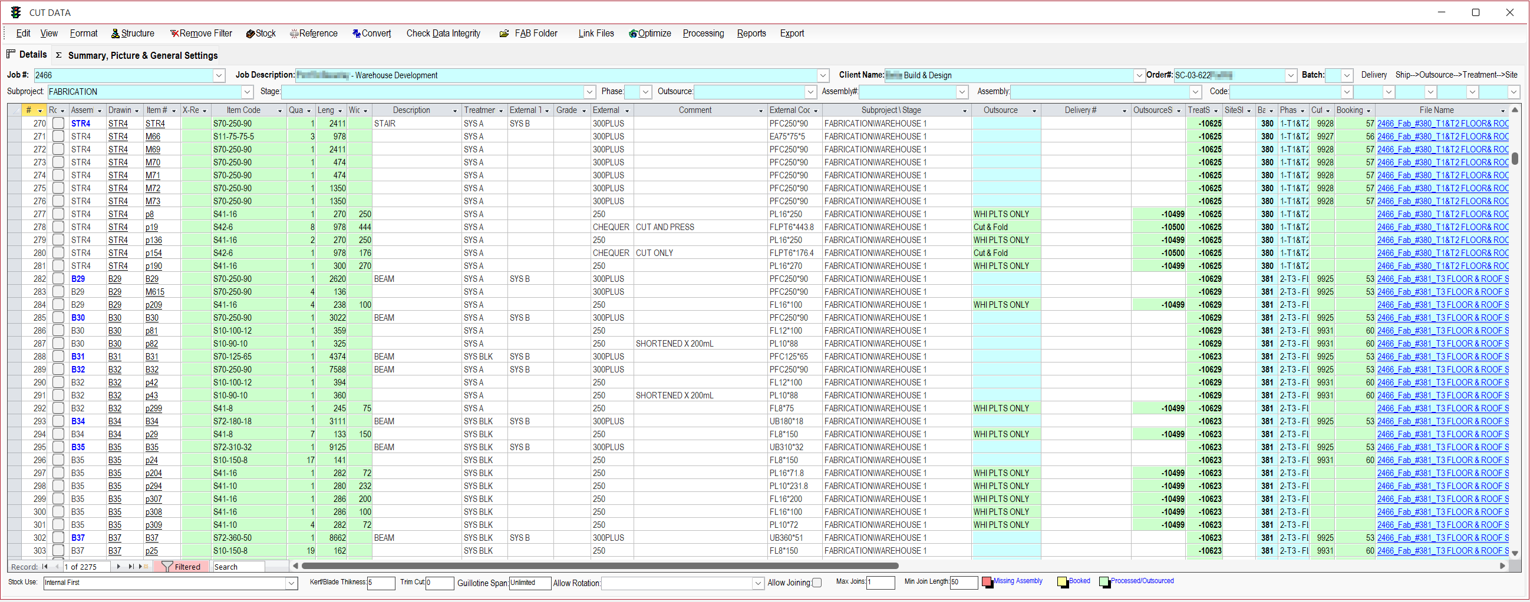Expand the Order# dropdown
The width and height of the screenshot is (1530, 602).
(1290, 75)
